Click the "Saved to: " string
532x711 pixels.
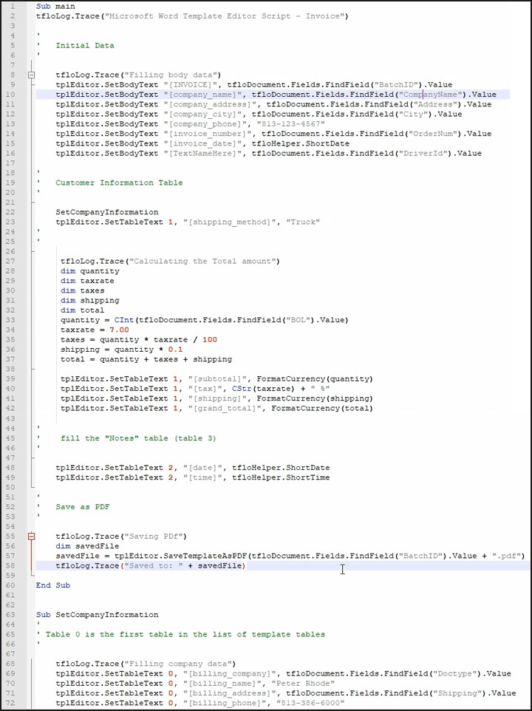153,566
